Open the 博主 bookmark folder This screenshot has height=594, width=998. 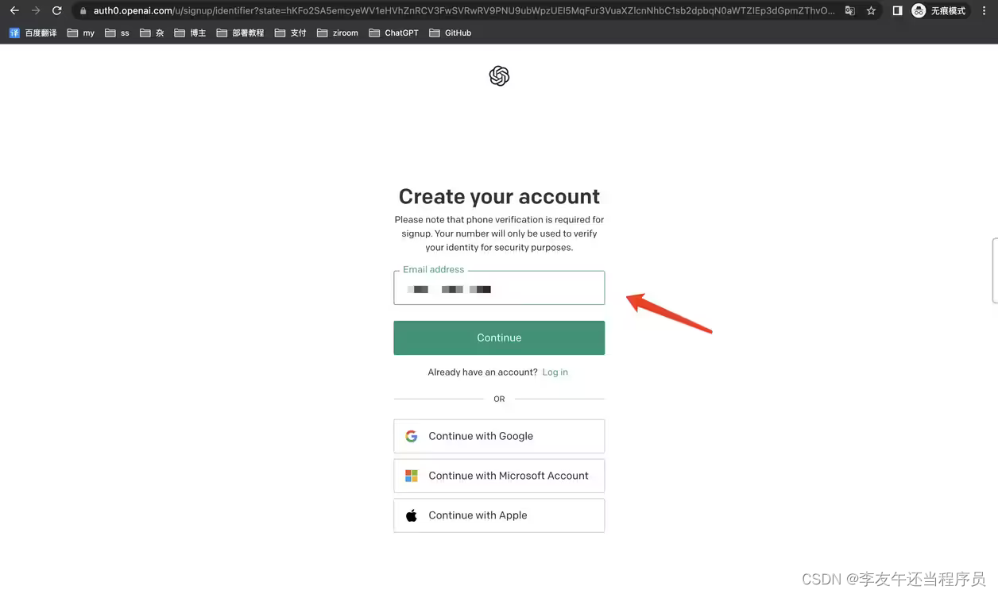pos(190,33)
